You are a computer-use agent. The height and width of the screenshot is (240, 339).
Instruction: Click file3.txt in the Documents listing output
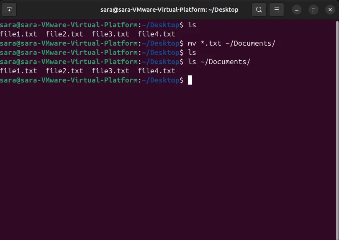(110, 71)
